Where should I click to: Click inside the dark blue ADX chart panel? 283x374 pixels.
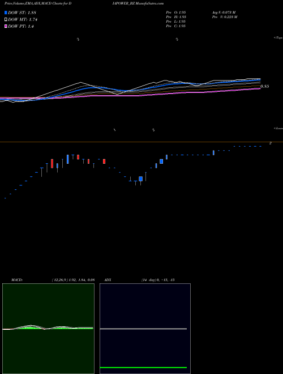145,329
